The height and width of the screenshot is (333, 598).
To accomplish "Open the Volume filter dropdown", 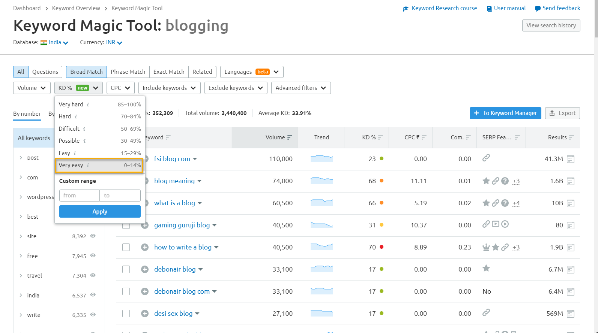I will 32,88.
